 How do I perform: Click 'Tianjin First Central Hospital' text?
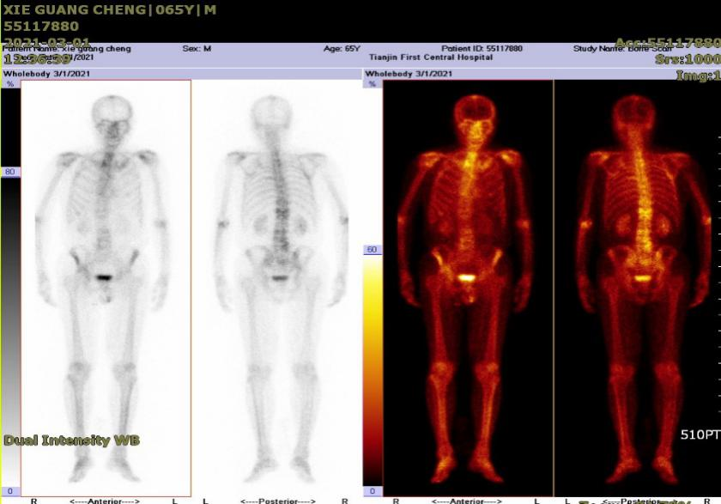431,58
